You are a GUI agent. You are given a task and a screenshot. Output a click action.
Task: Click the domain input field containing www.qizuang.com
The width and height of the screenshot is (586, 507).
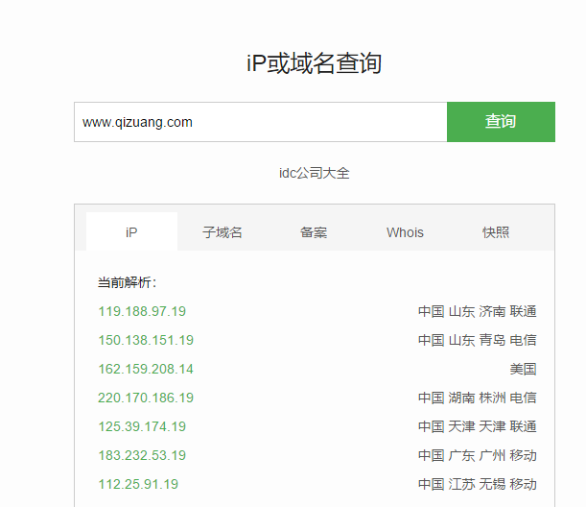coord(260,122)
